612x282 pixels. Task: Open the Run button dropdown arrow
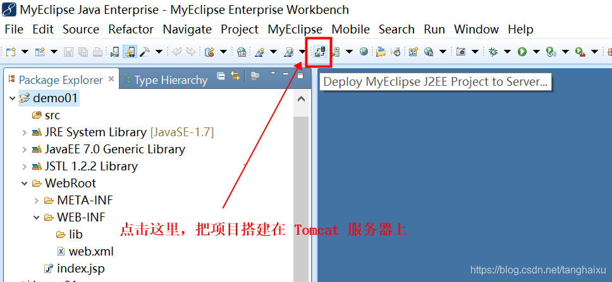tap(536, 51)
